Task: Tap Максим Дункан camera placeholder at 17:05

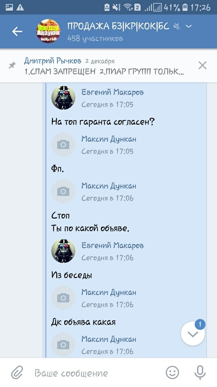Action: (x=63, y=145)
